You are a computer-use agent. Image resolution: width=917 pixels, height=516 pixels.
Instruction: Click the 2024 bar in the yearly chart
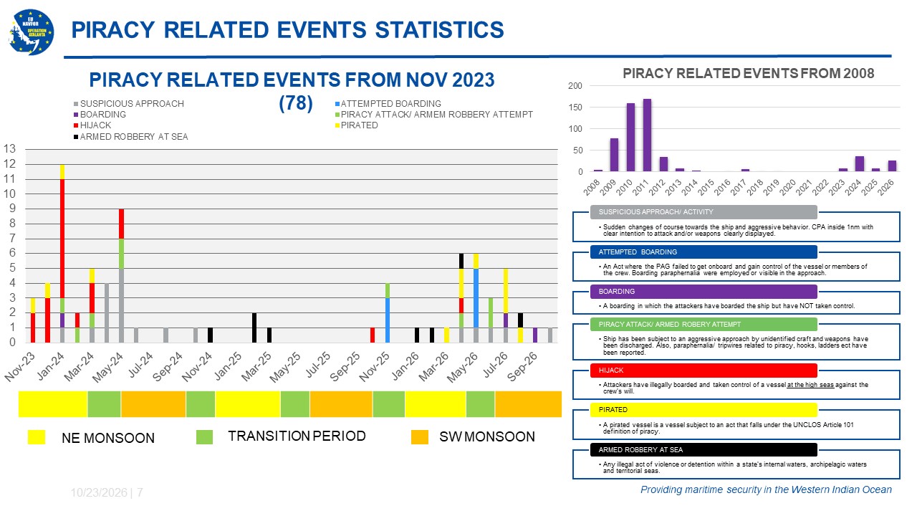pyautogui.click(x=860, y=164)
